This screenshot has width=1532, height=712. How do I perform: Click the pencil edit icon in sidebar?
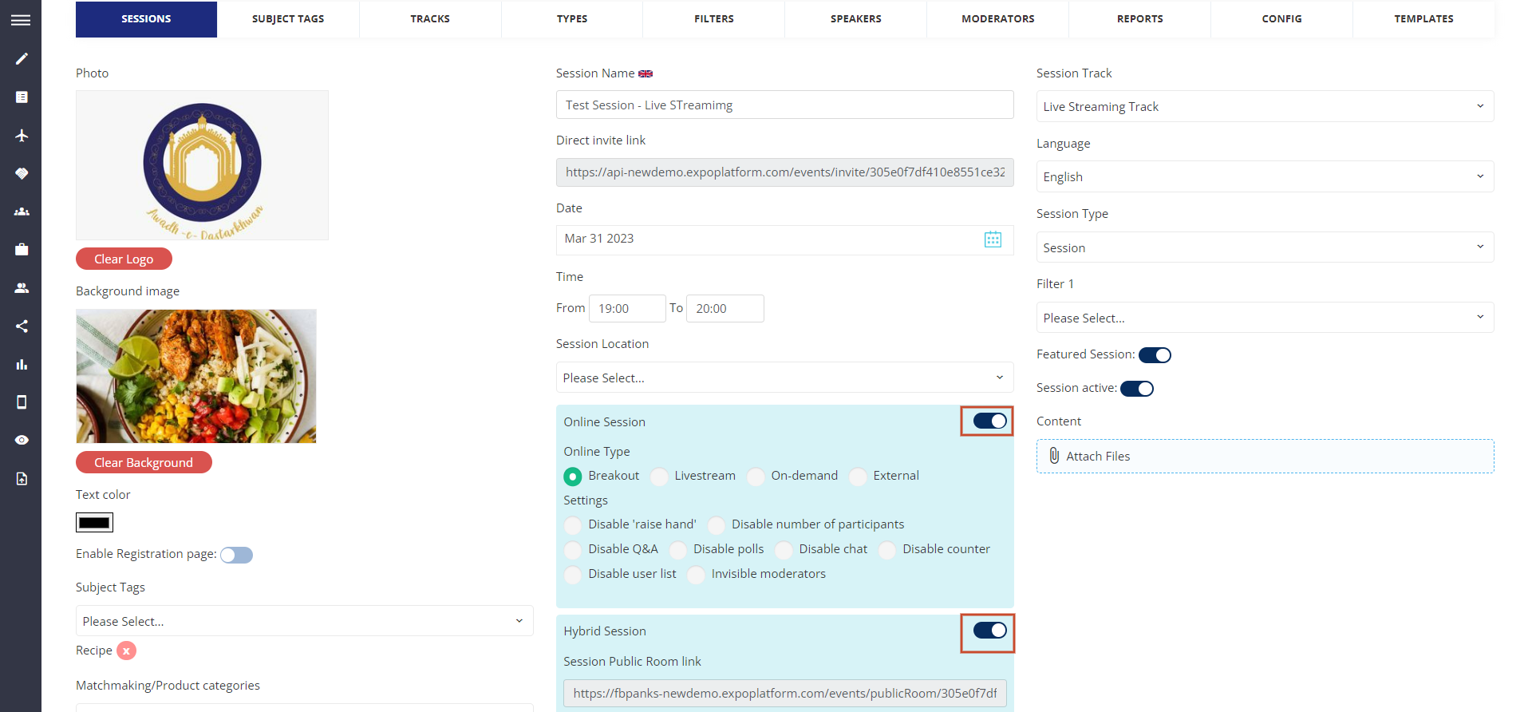[x=22, y=58]
